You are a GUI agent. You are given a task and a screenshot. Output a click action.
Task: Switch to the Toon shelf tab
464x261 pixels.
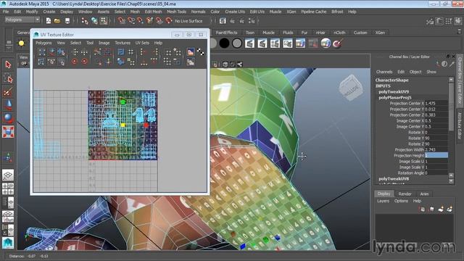(x=250, y=33)
